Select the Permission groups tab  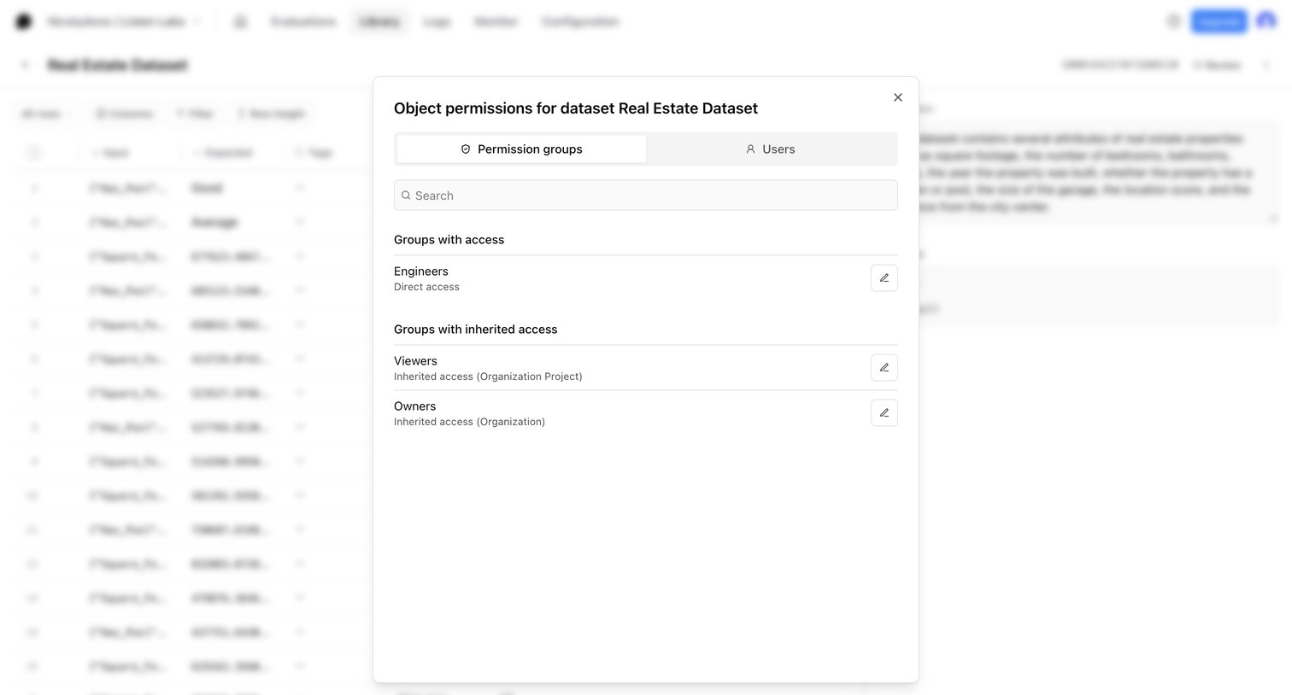tap(521, 149)
